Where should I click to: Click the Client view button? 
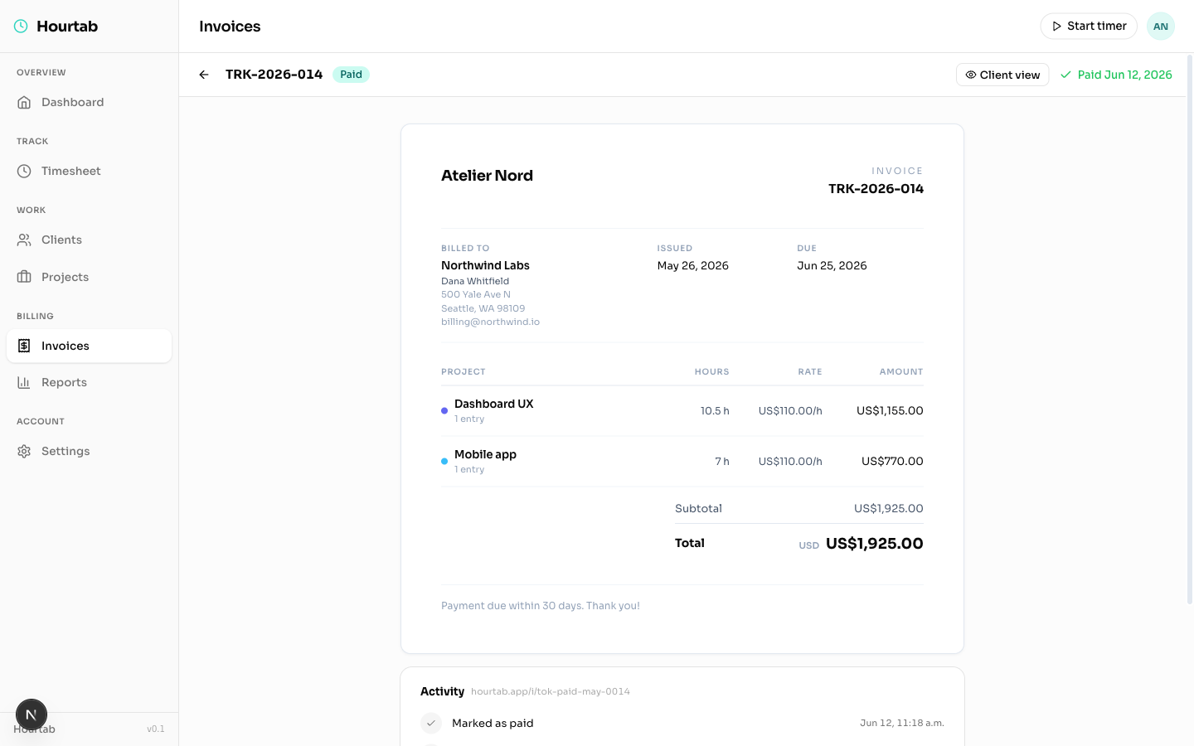[1002, 75]
